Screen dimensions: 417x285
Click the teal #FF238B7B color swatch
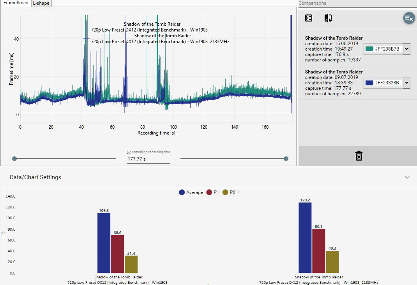pyautogui.click(x=369, y=49)
